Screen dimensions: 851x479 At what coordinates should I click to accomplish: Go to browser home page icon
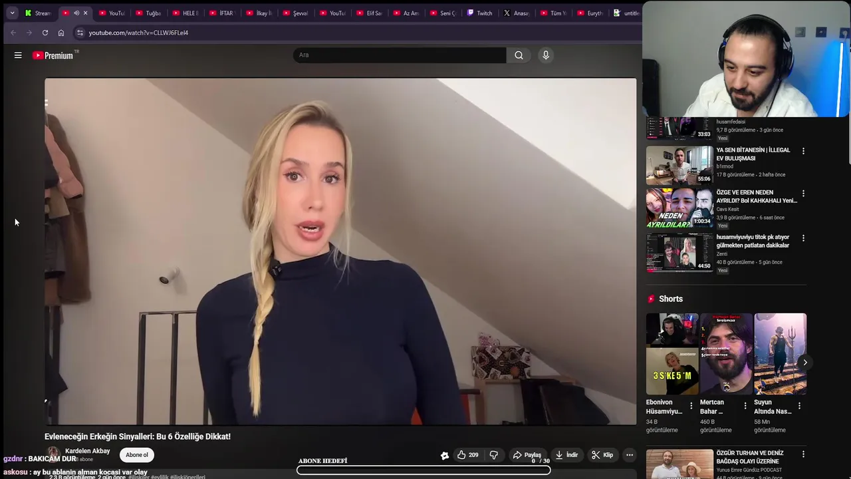[61, 33]
